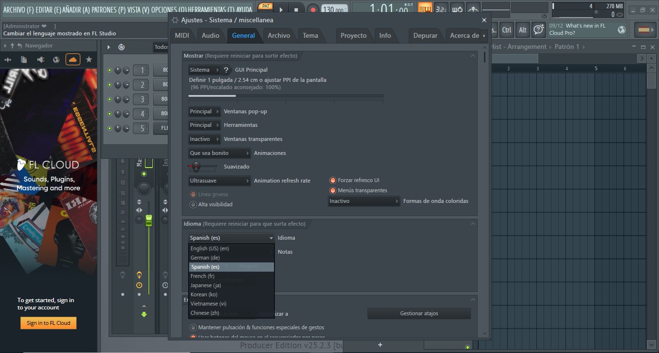659x353 pixels.
Task: Open the Formas de onda coloridas dropdown
Action: coord(364,201)
